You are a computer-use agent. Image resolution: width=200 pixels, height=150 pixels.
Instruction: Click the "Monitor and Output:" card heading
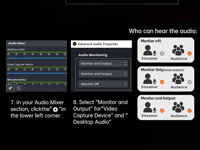pyautogui.click(x=158, y=98)
